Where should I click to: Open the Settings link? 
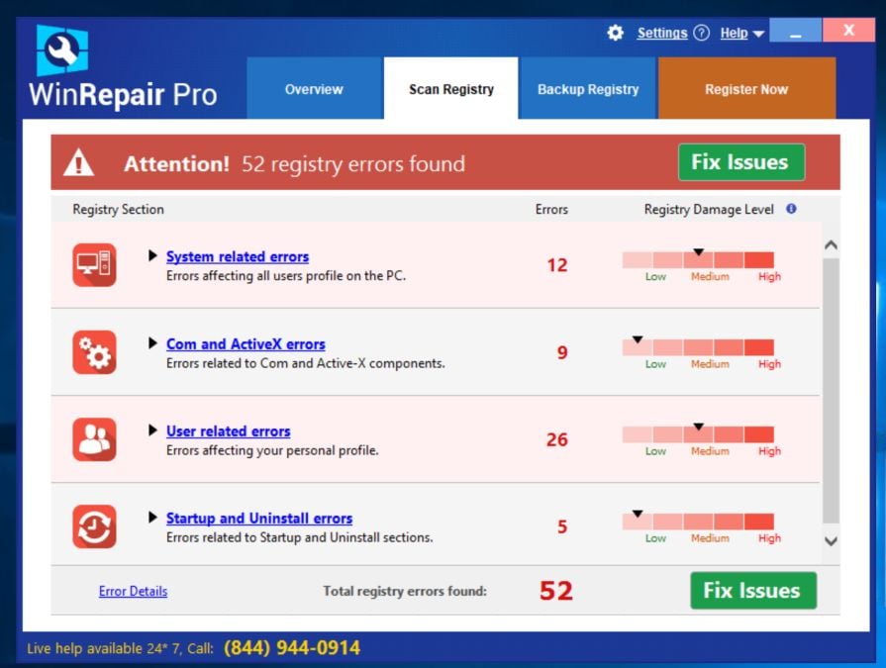(662, 34)
